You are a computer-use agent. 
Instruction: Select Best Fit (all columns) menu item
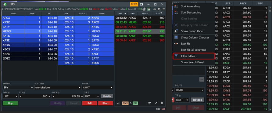(193, 50)
